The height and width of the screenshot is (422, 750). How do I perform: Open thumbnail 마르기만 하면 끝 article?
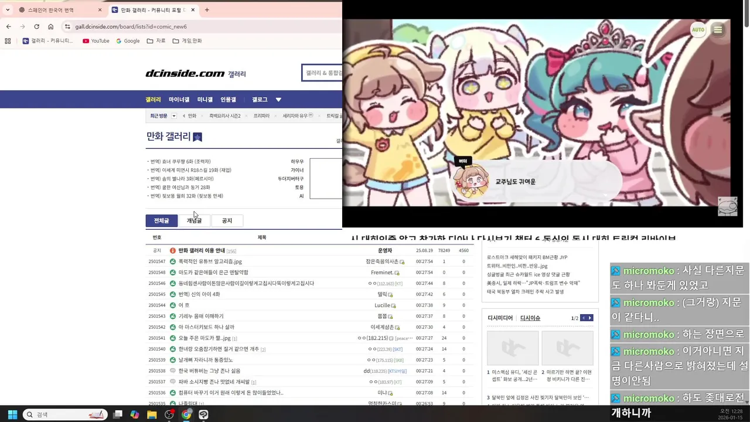pyautogui.click(x=567, y=348)
